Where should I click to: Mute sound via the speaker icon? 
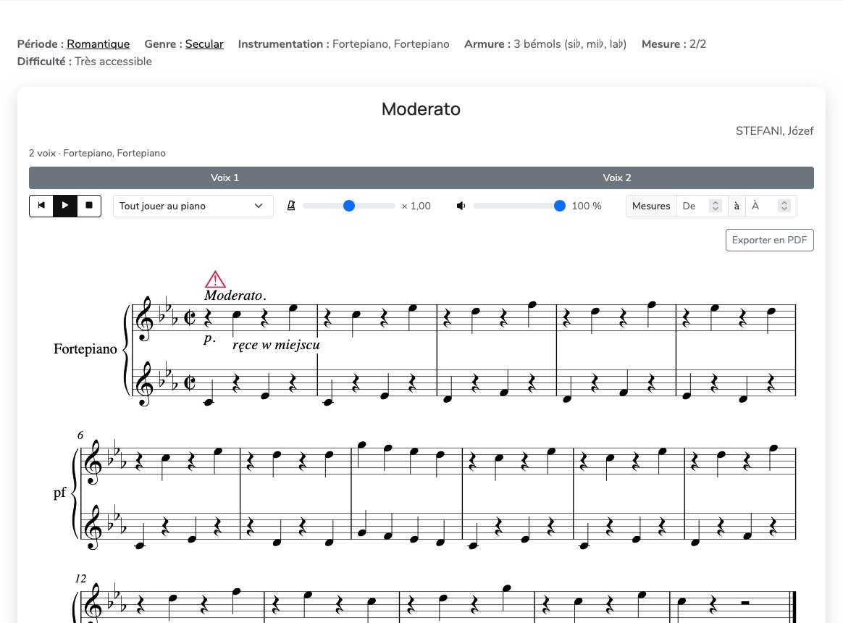click(x=461, y=206)
